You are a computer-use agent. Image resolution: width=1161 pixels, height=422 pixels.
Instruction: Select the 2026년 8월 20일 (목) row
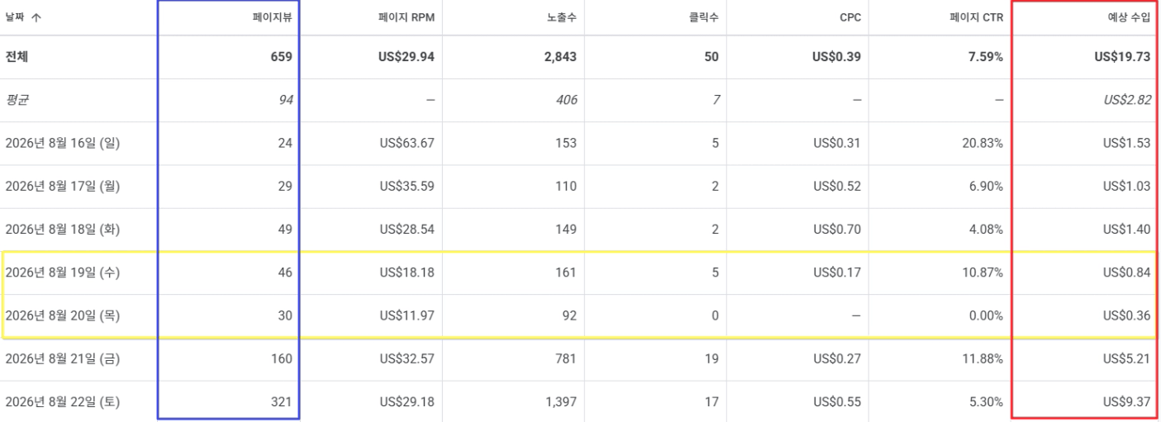pyautogui.click(x=580, y=315)
